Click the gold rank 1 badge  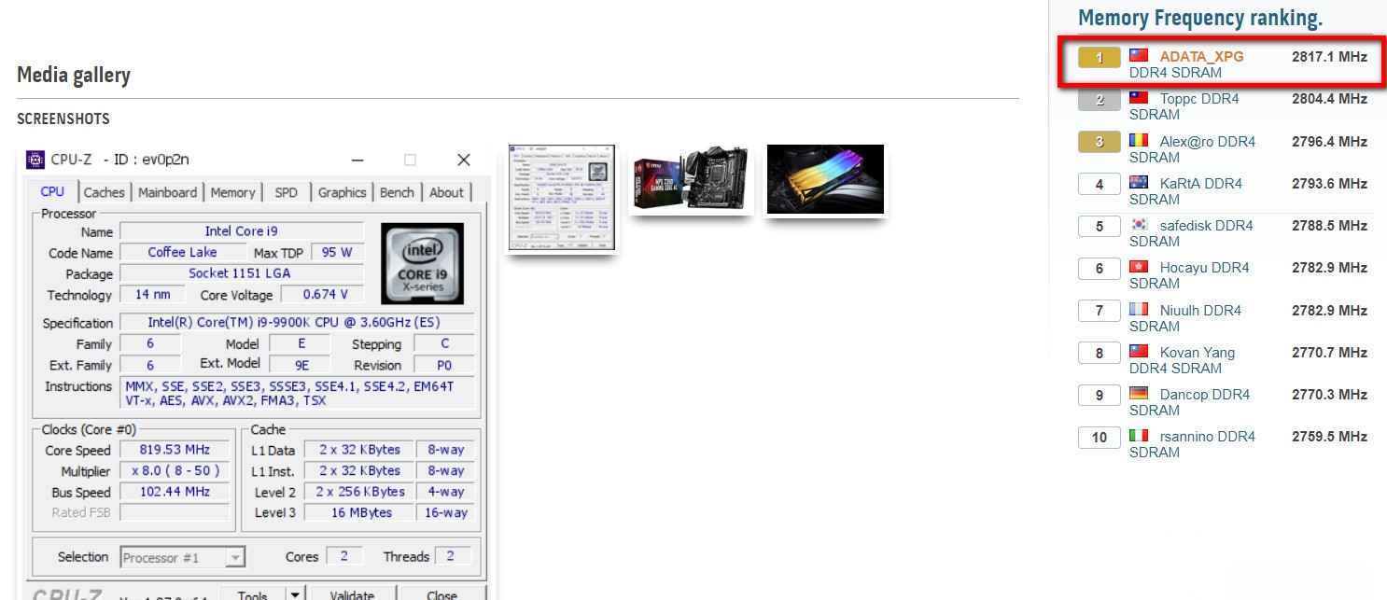(1100, 58)
